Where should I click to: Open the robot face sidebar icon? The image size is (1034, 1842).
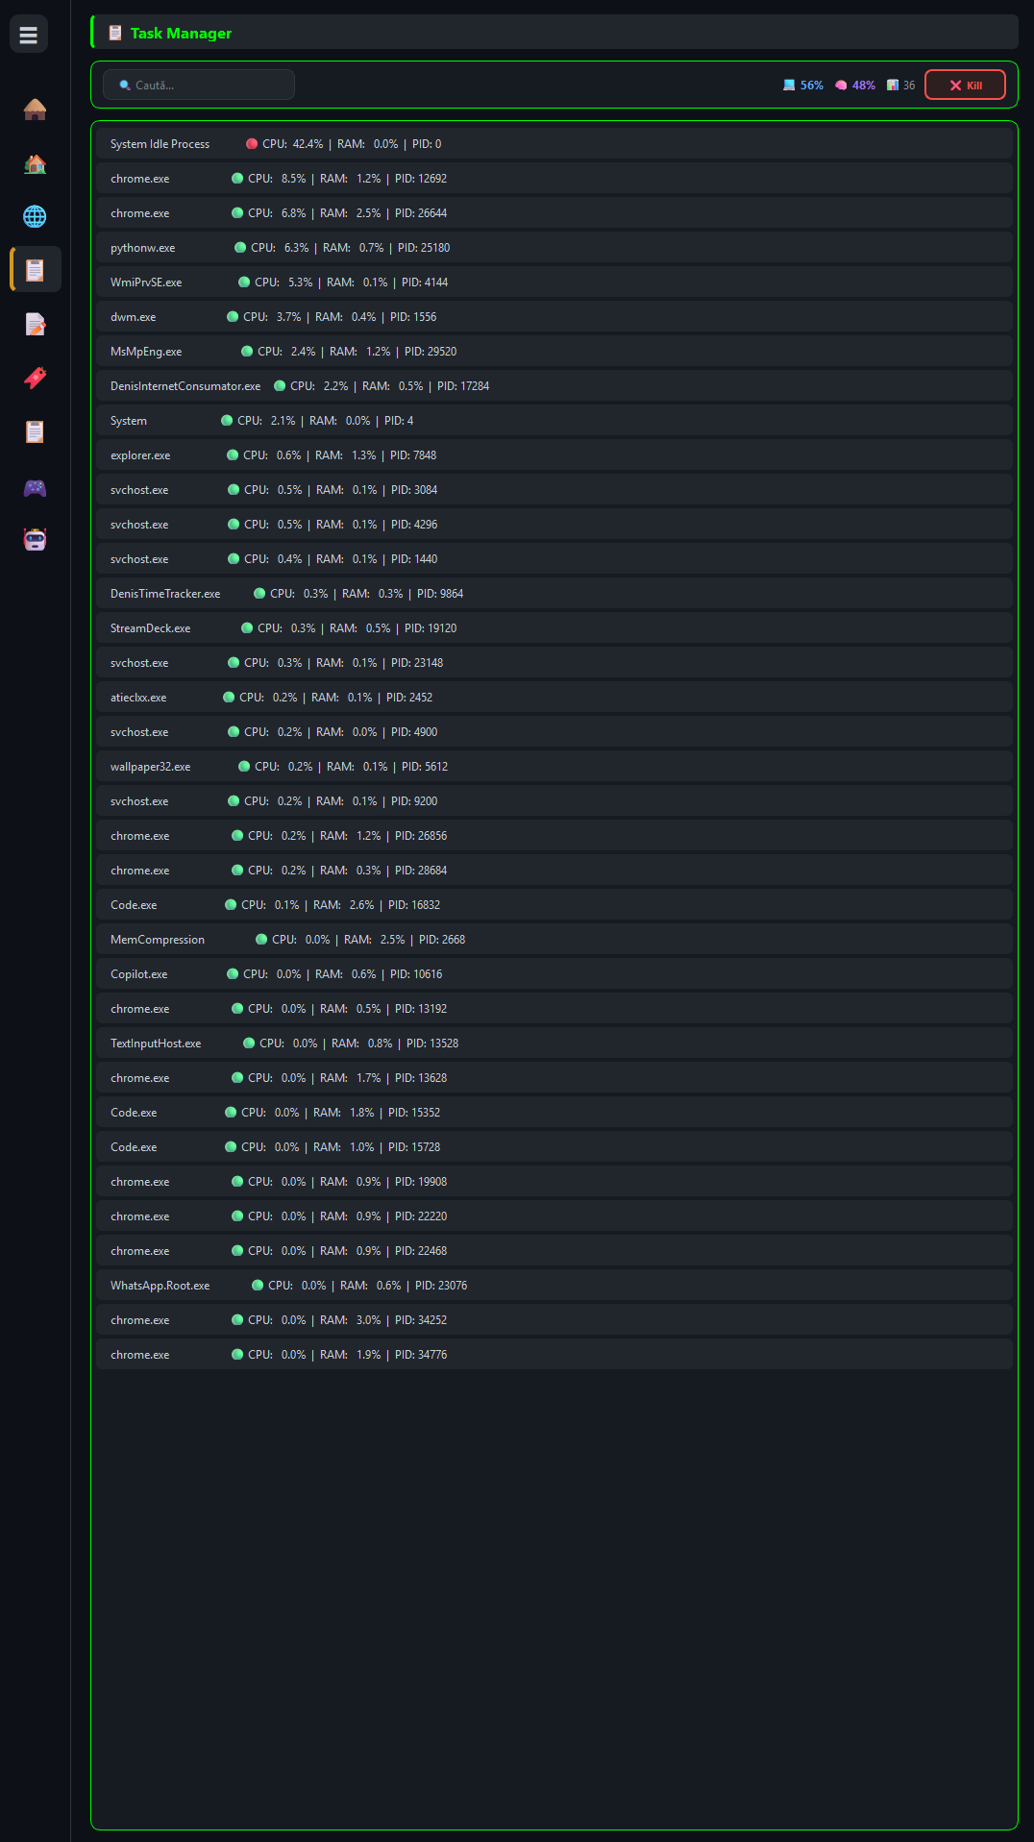35,539
